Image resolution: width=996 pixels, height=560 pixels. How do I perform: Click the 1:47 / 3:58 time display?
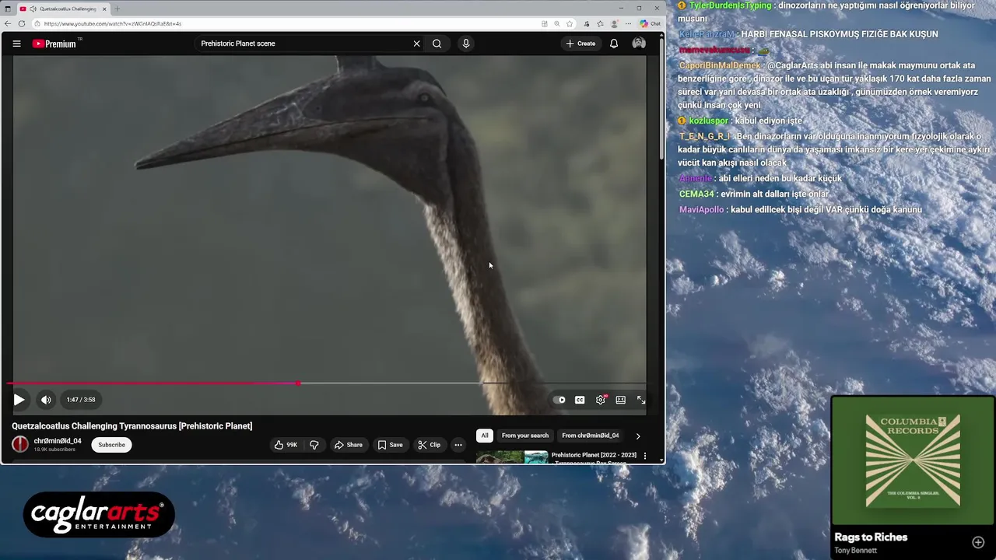click(81, 400)
